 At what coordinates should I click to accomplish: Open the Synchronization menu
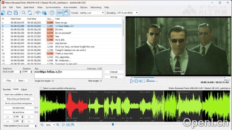(x=53, y=7)
